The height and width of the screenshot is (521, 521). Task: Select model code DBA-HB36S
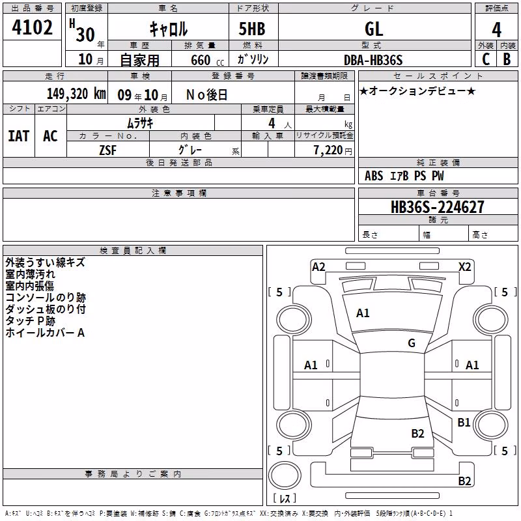tap(373, 61)
